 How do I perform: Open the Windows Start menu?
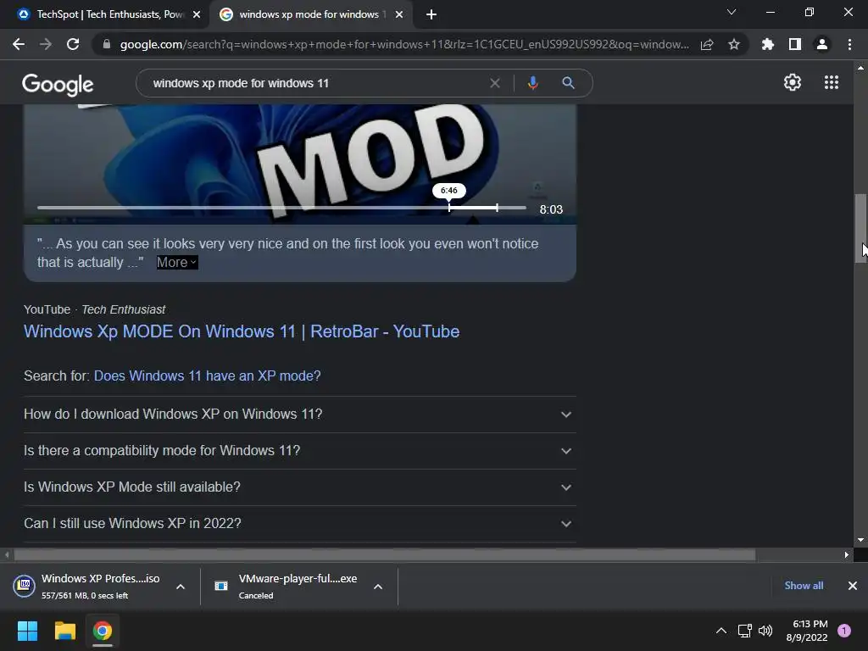point(28,631)
